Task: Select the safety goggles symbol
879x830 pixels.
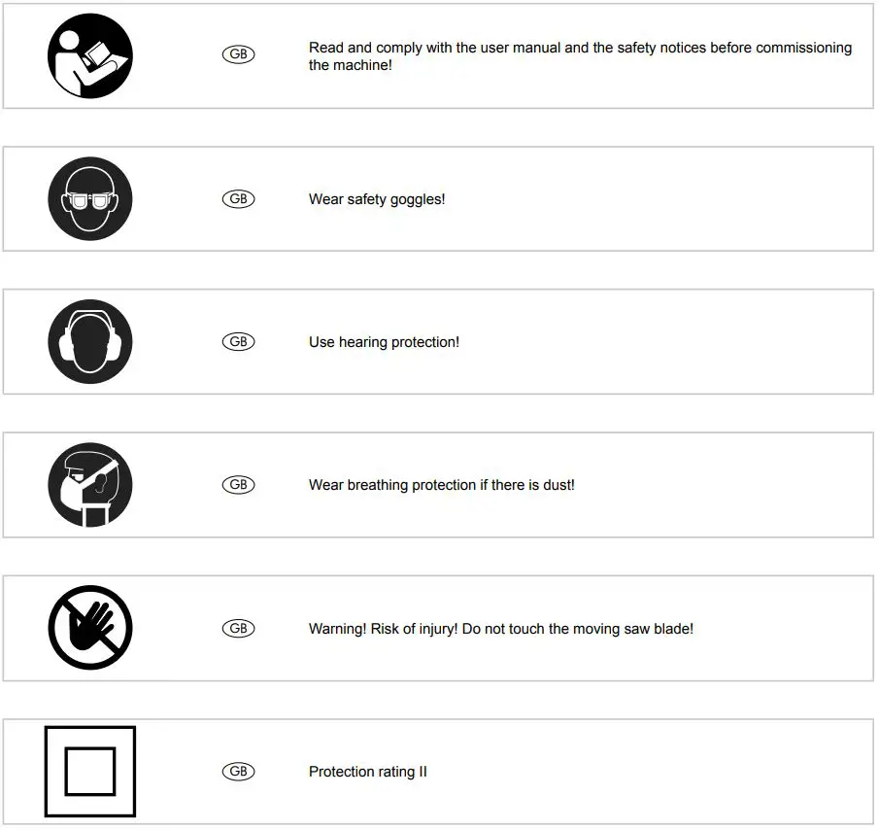Action: pos(90,199)
